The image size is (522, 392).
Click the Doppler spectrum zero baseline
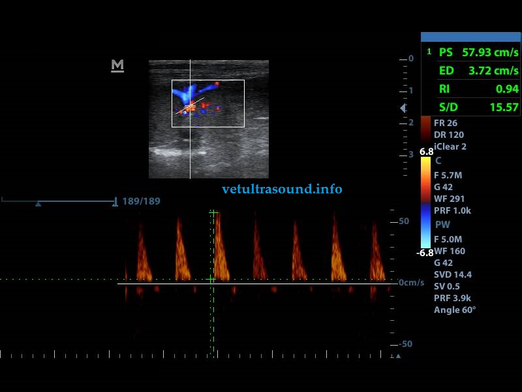pos(294,284)
